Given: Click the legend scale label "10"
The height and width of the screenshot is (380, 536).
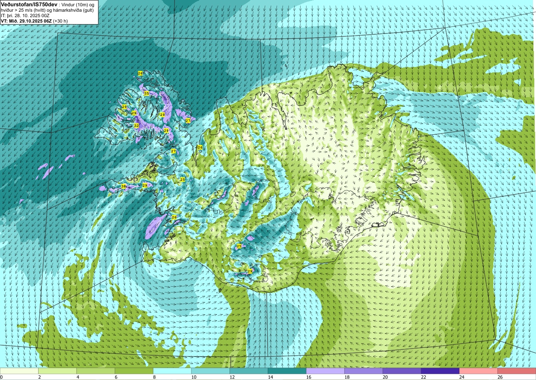Looking at the screenshot, I should (x=193, y=377).
